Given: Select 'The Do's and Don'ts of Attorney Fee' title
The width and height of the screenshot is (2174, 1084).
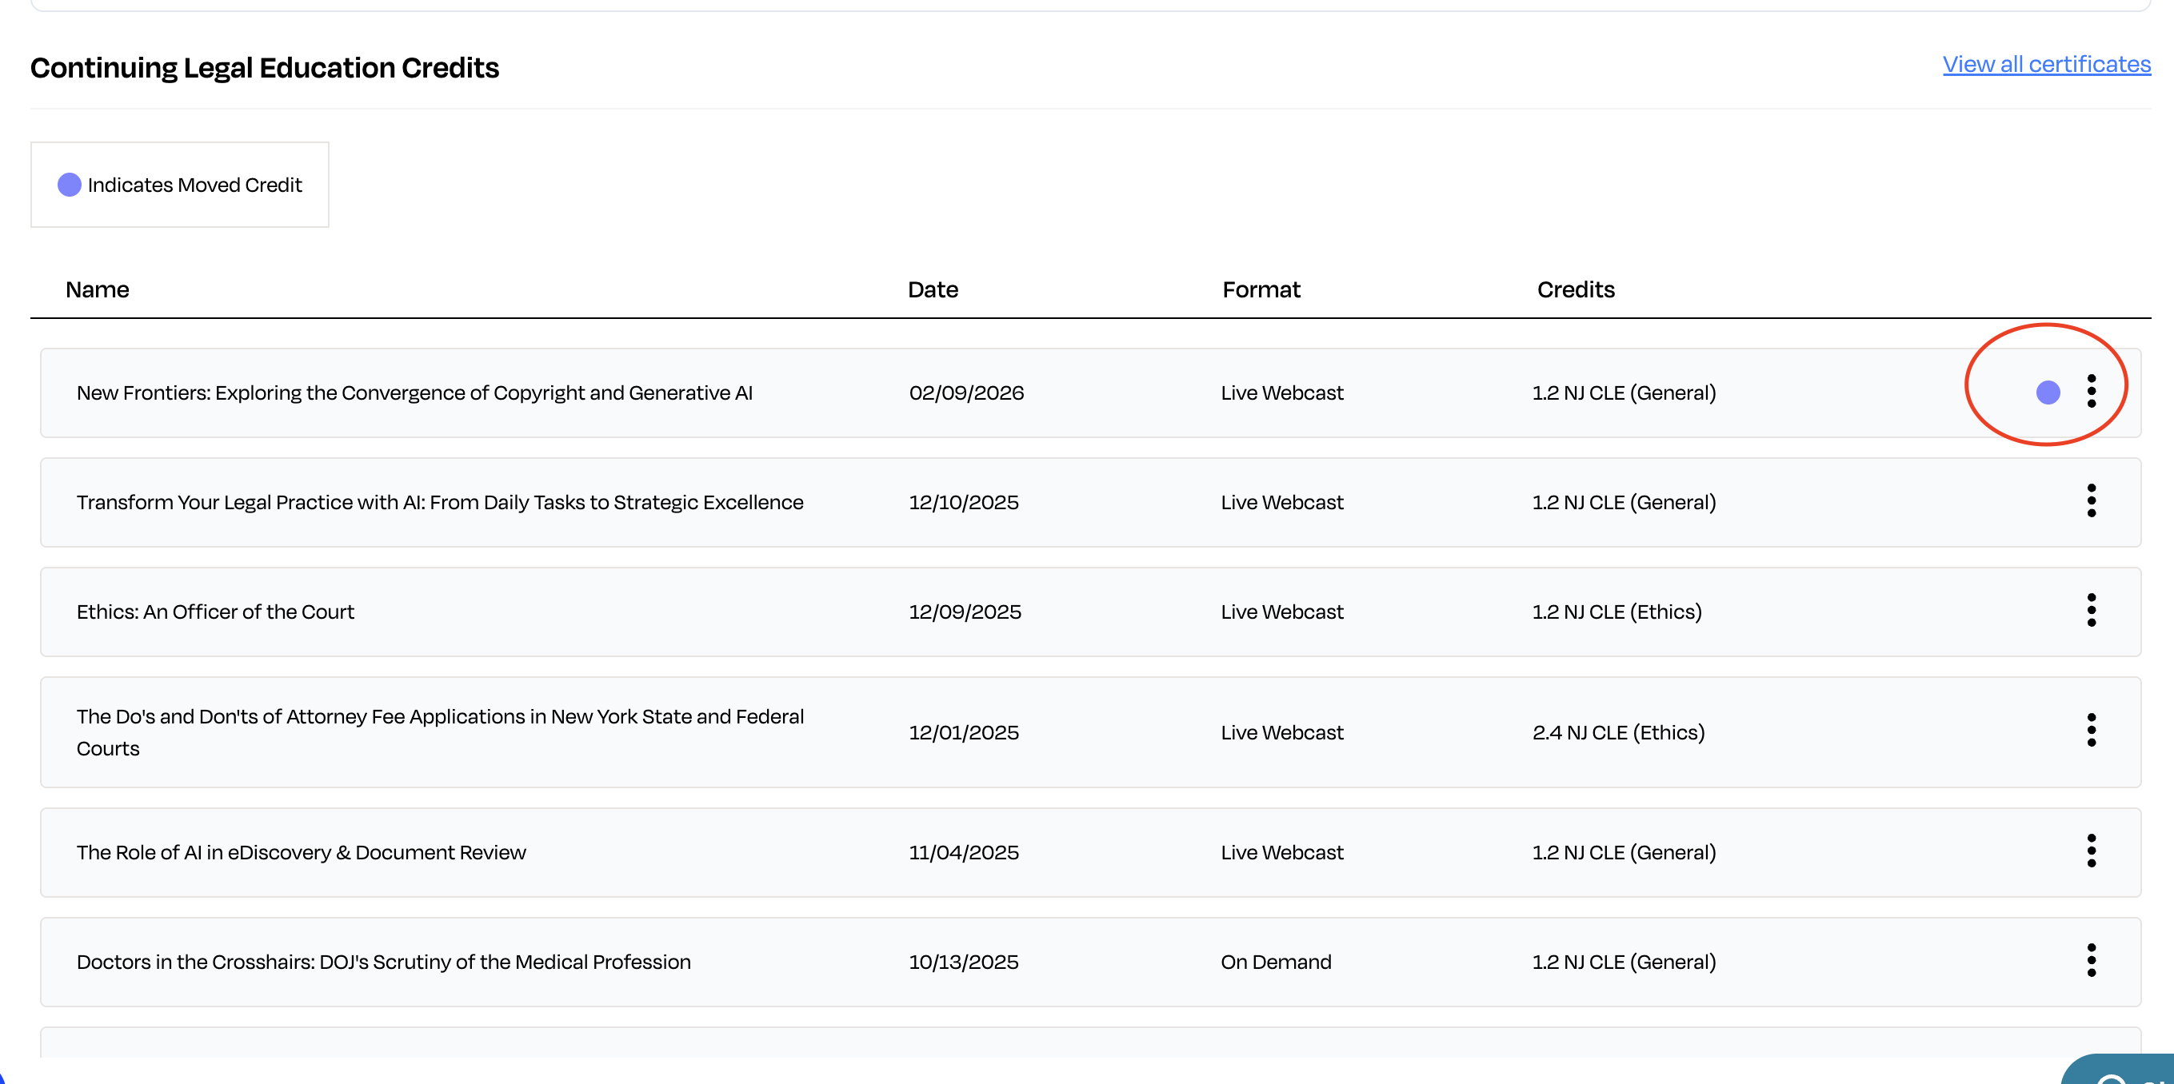Looking at the screenshot, I should coord(440,732).
